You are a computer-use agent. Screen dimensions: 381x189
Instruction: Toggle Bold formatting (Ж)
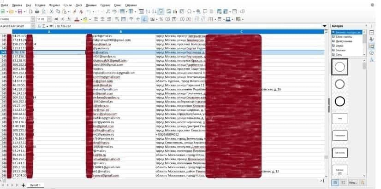[x=56, y=19]
